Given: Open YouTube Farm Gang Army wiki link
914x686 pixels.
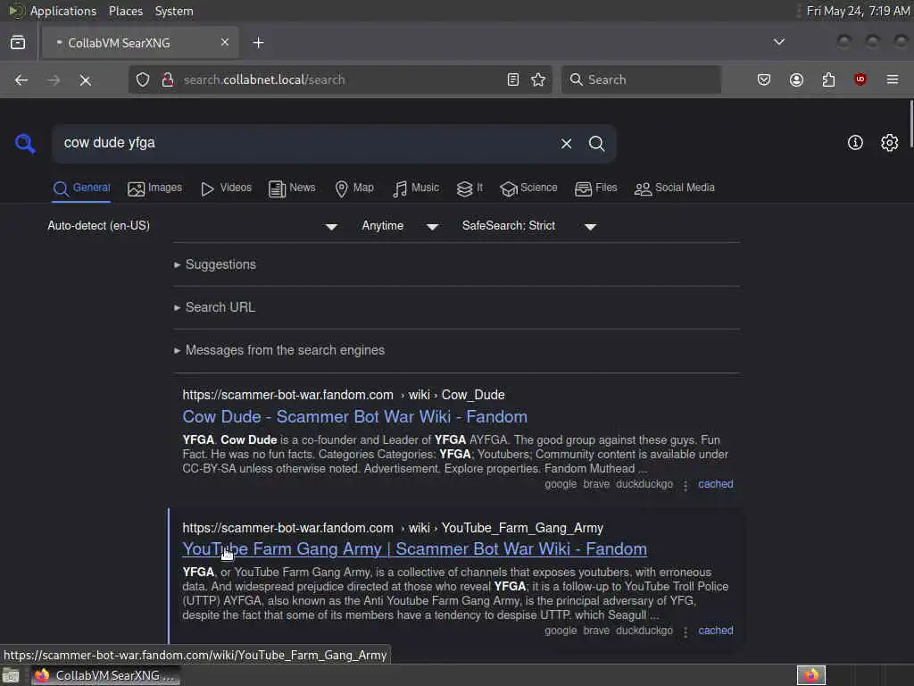Looking at the screenshot, I should click(x=414, y=549).
